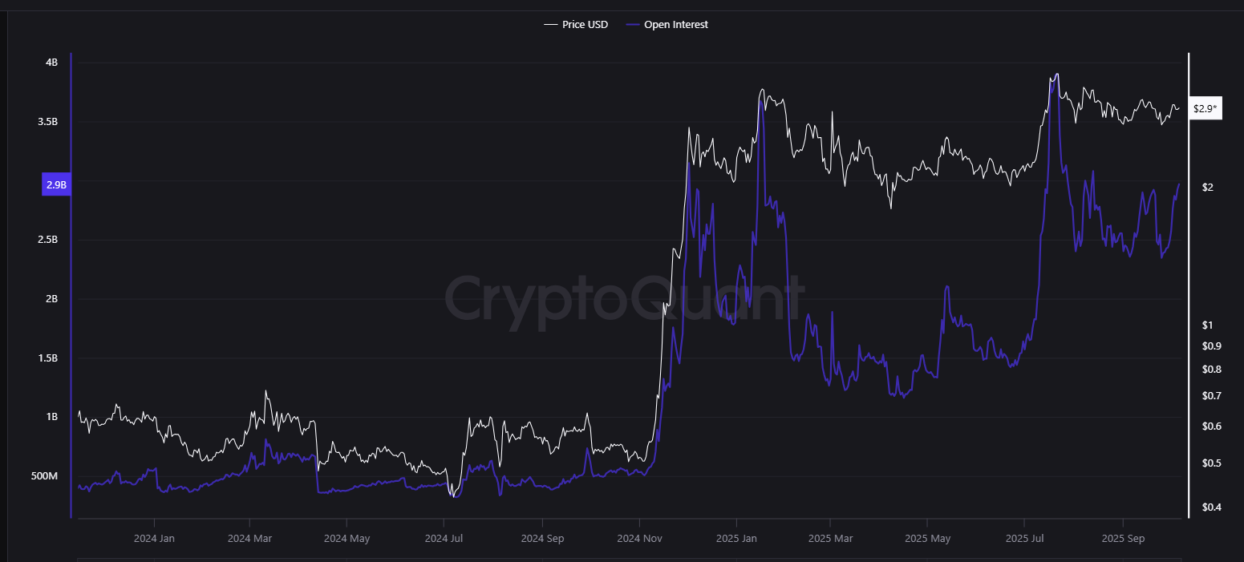Click the purple Open Interest legend line
This screenshot has width=1244, height=562.
(x=633, y=25)
